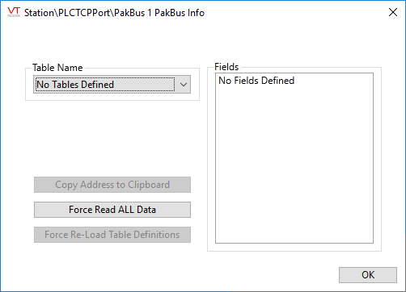Click the dialog title text PakBus Info
Image resolution: width=406 pixels, height=292 pixels.
coord(180,13)
